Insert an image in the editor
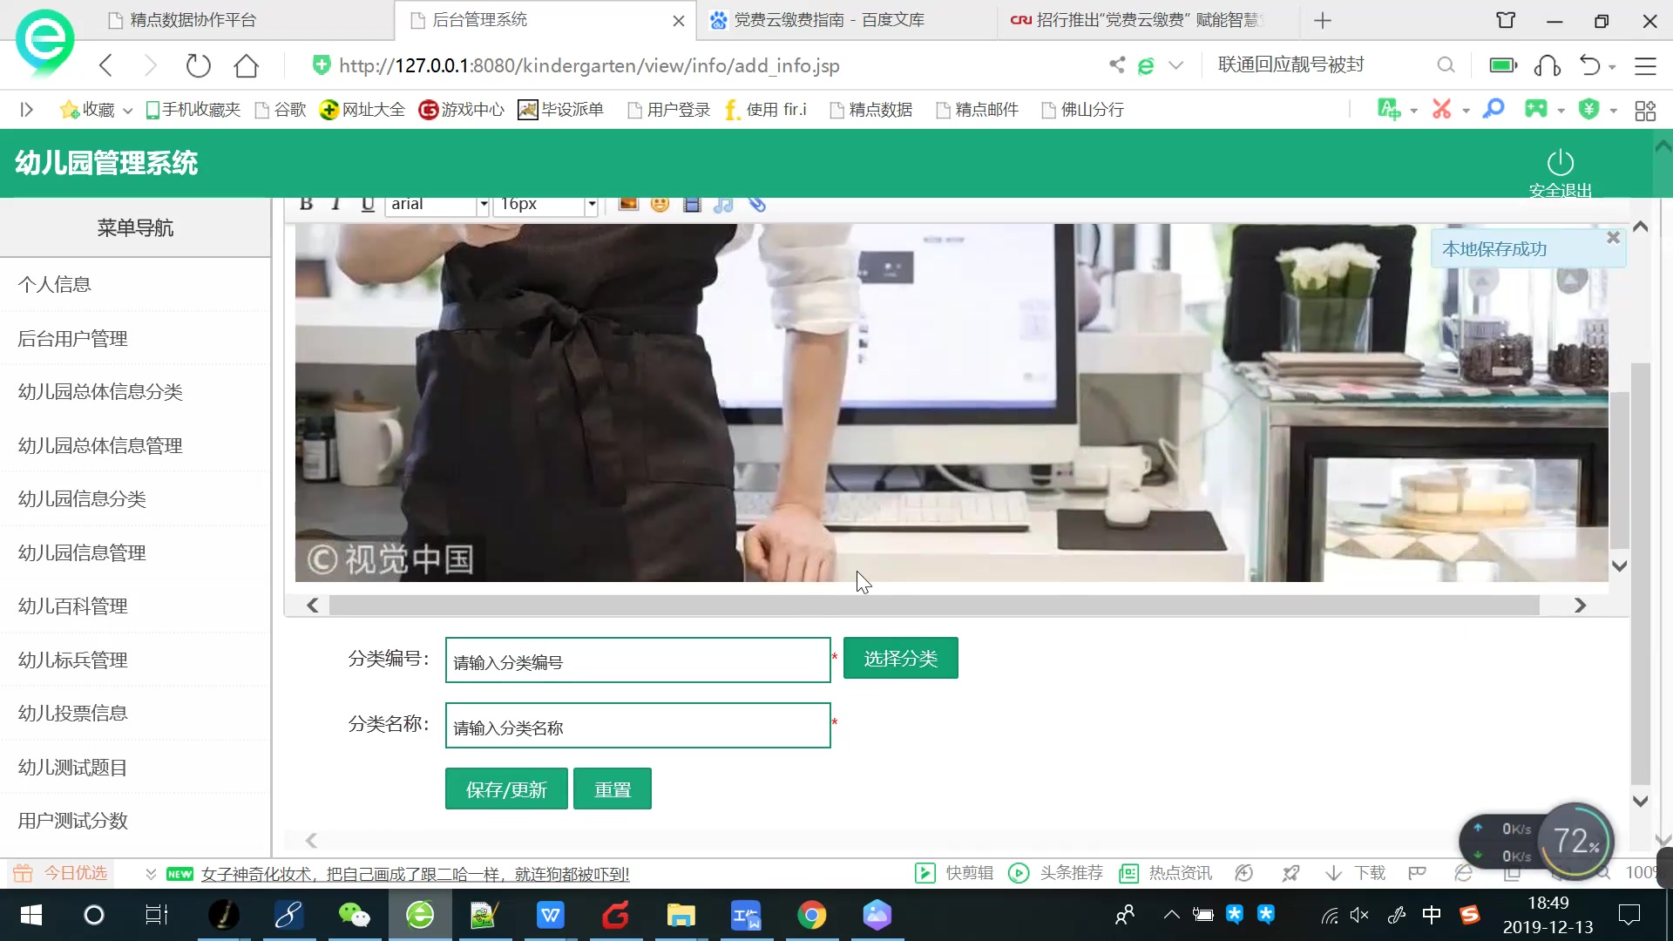This screenshot has width=1673, height=941. pyautogui.click(x=628, y=203)
